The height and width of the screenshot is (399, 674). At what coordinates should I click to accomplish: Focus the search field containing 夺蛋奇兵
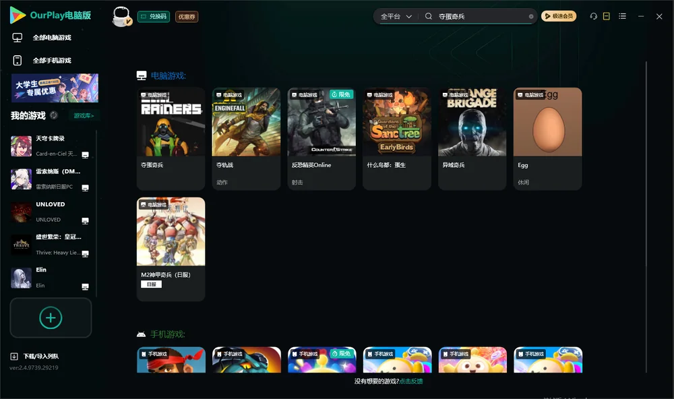[481, 16]
